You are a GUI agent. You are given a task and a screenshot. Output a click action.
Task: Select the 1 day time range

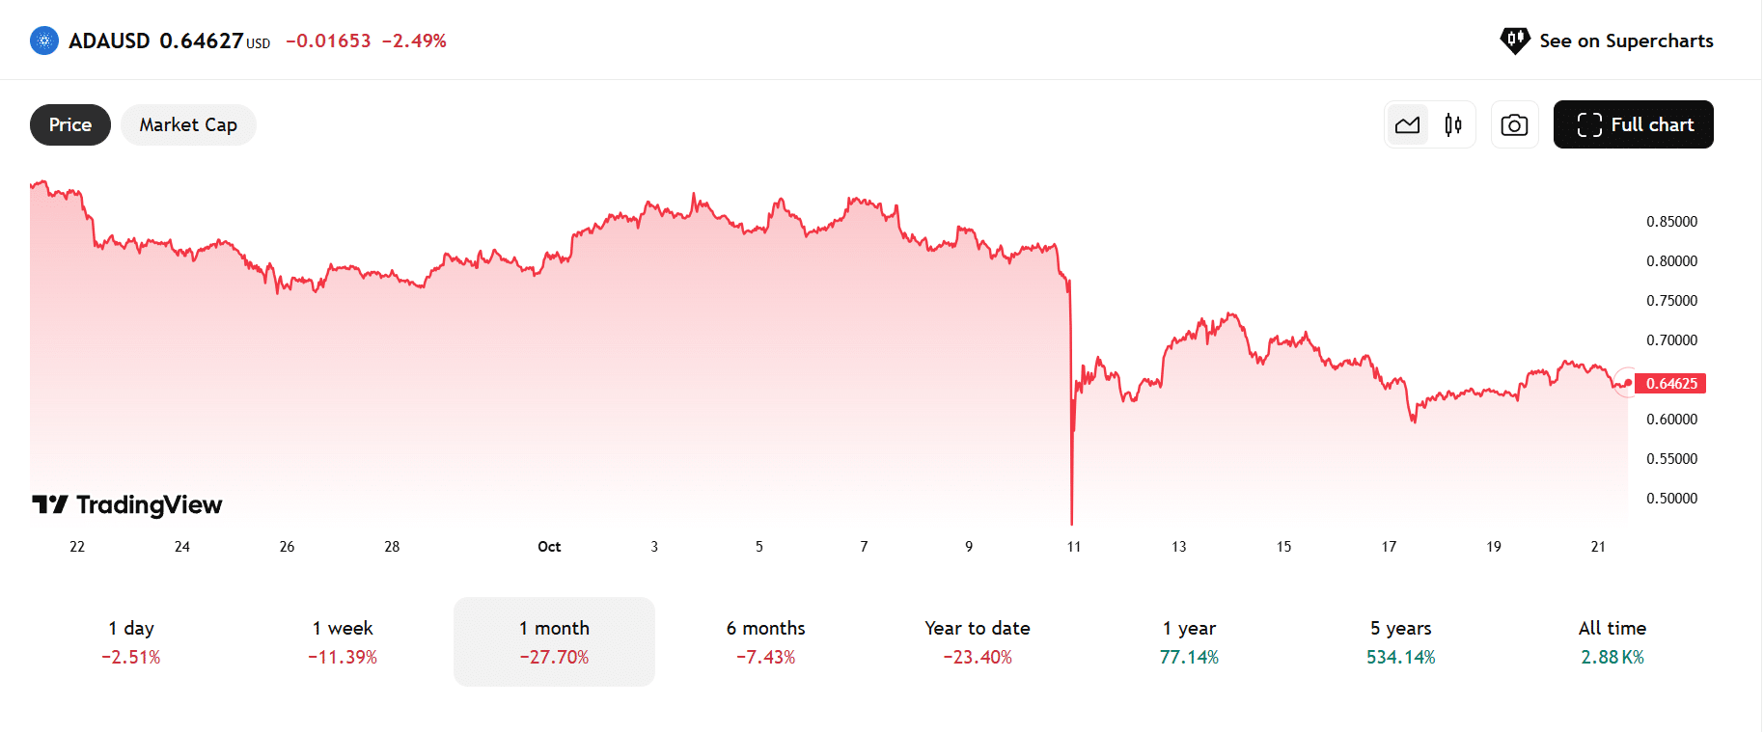[131, 641]
